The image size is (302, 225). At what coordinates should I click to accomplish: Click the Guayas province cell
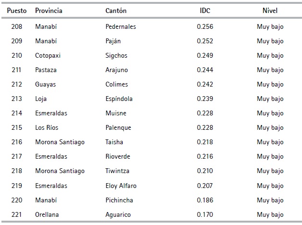[x=46, y=84]
